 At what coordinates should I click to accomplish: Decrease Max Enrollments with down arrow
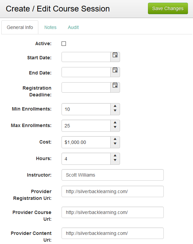[115, 127]
